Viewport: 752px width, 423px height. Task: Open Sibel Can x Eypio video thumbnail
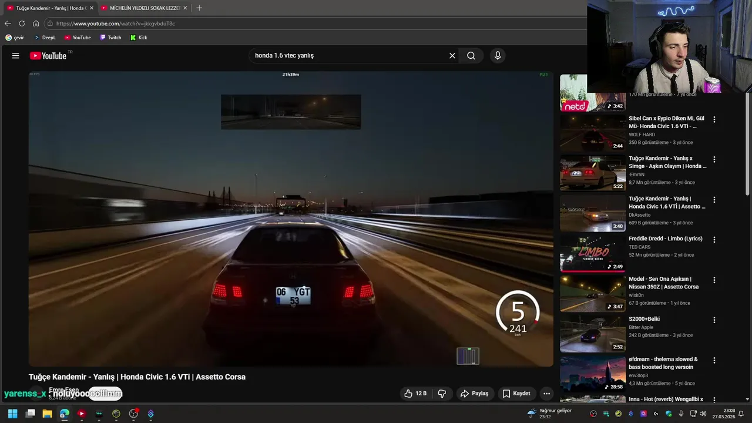click(592, 132)
